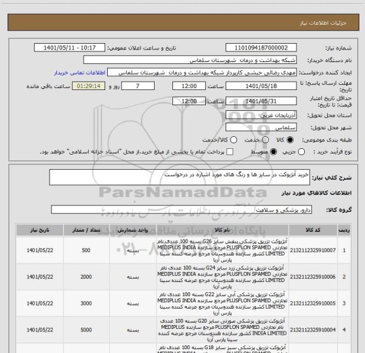Viewport: 365px width, 353px height.
Task: Click the need number field 1101094187000002
Action: (261, 48)
